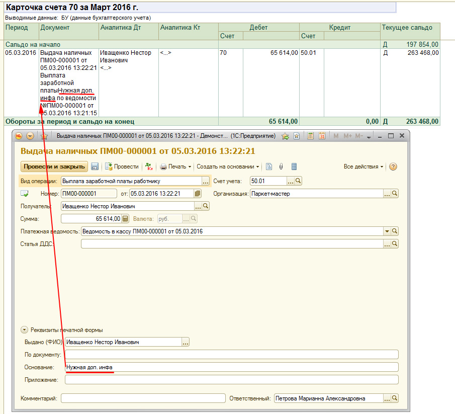Click the magnifier icon of Счет учета

point(298,181)
